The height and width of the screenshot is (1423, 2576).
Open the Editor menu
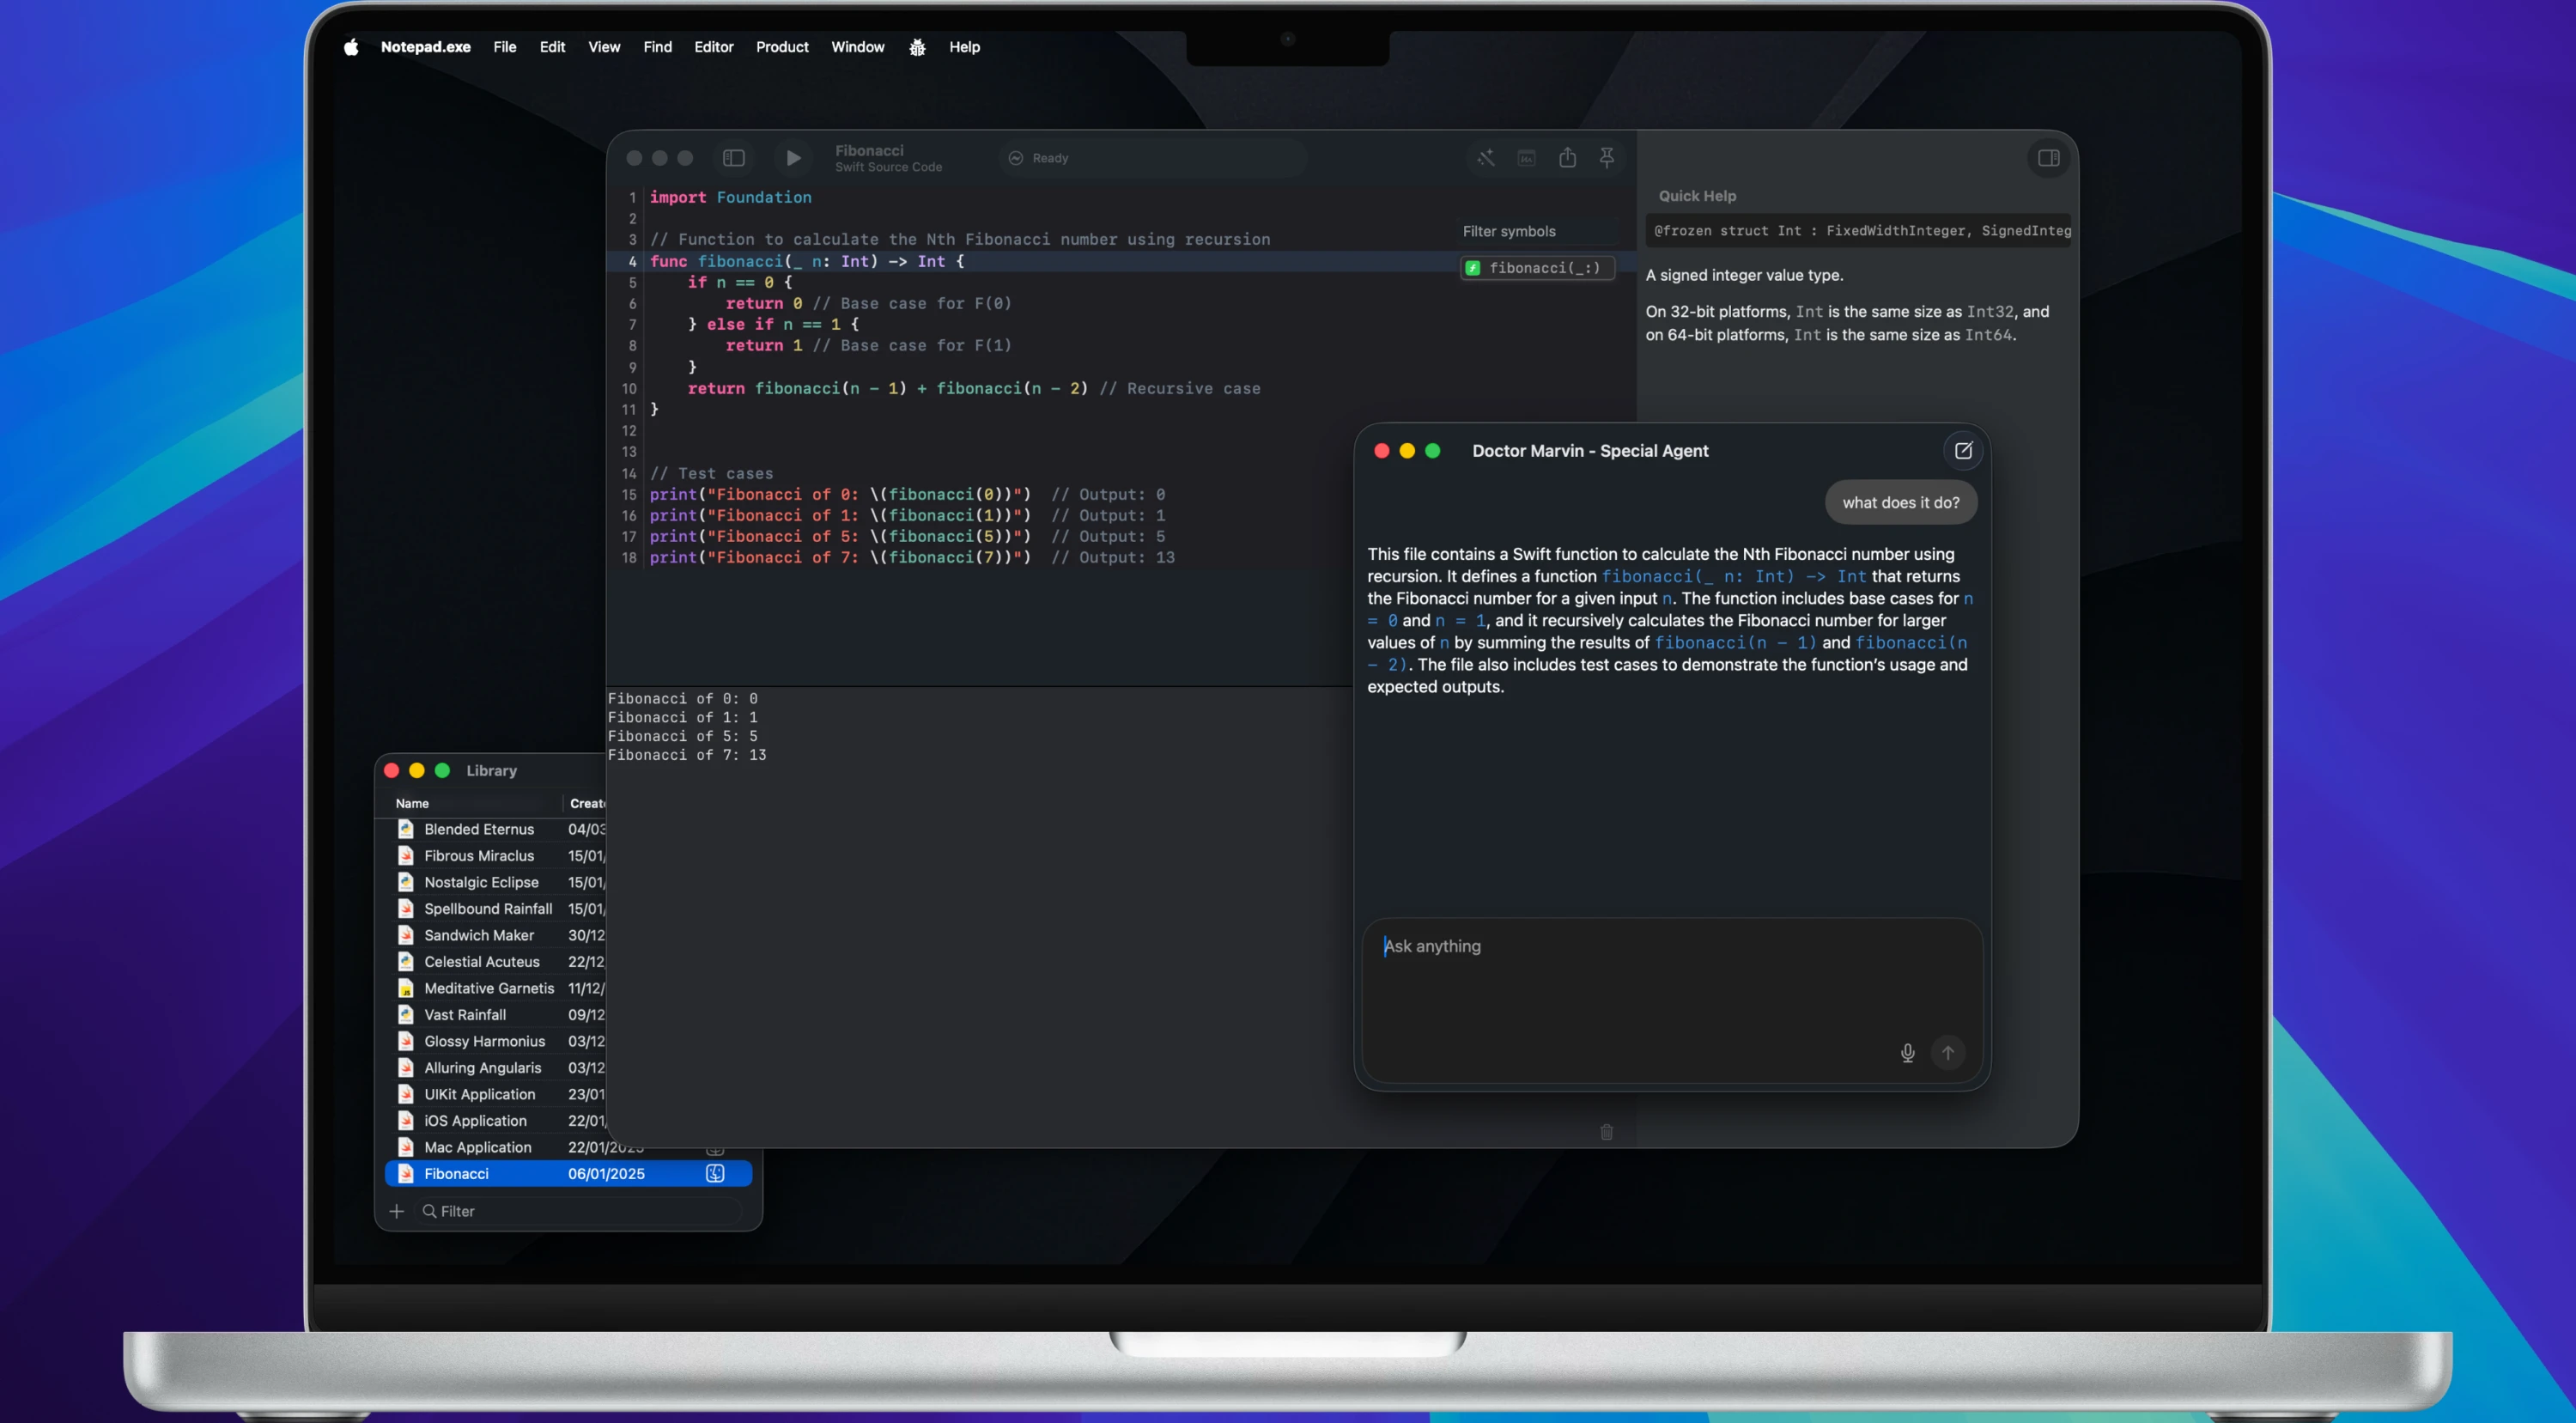713,47
